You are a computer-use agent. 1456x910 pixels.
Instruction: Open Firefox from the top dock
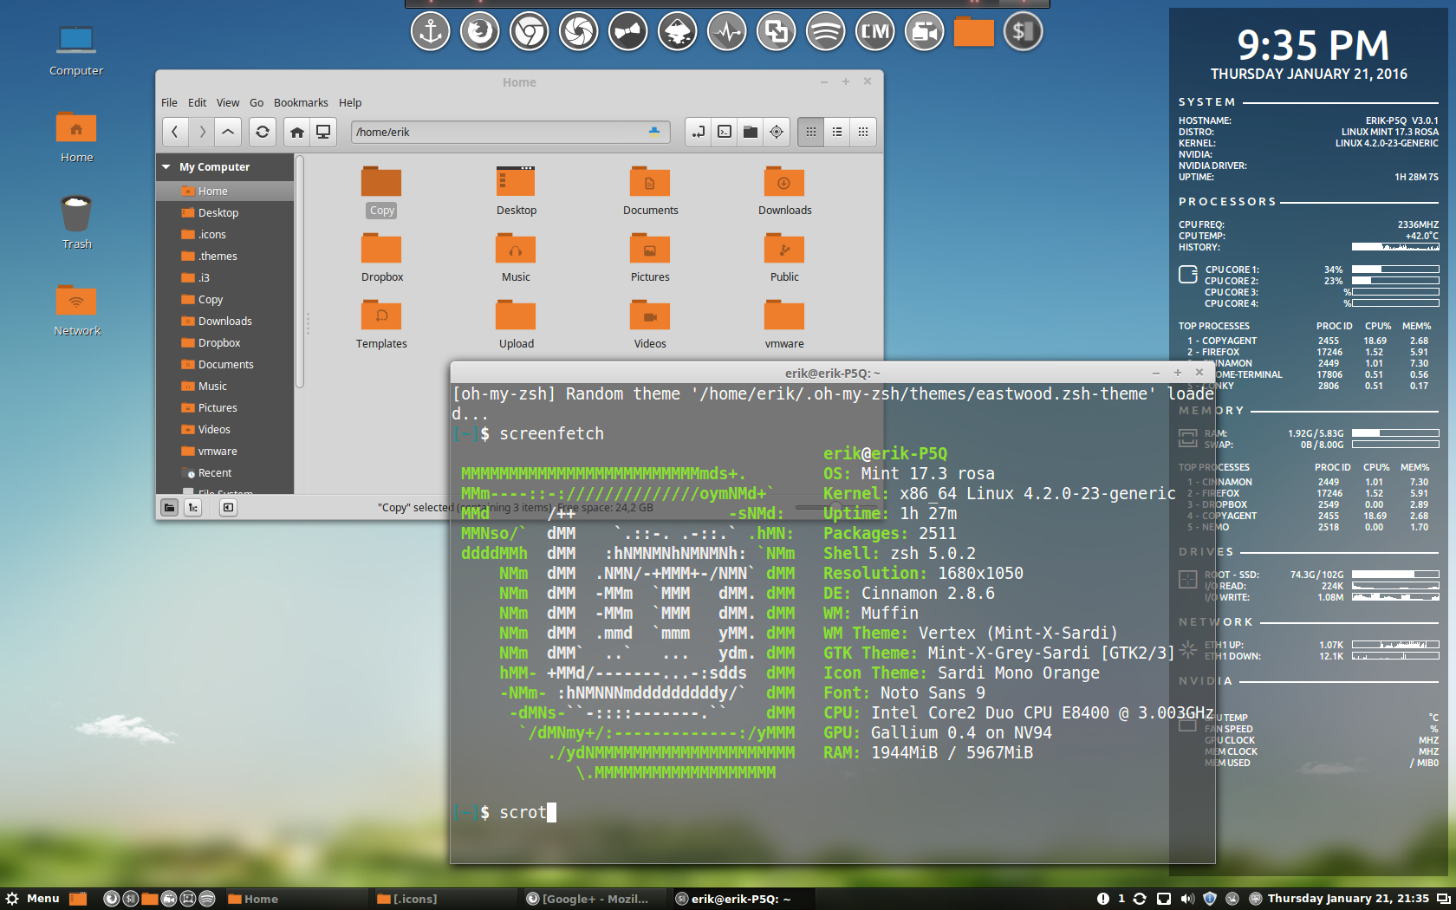(479, 33)
